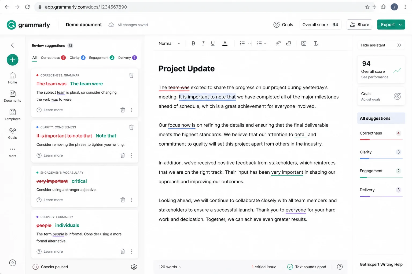This screenshot has width=412, height=274.
Task: Open more options on 'The team was' card
Action: pos(131,110)
